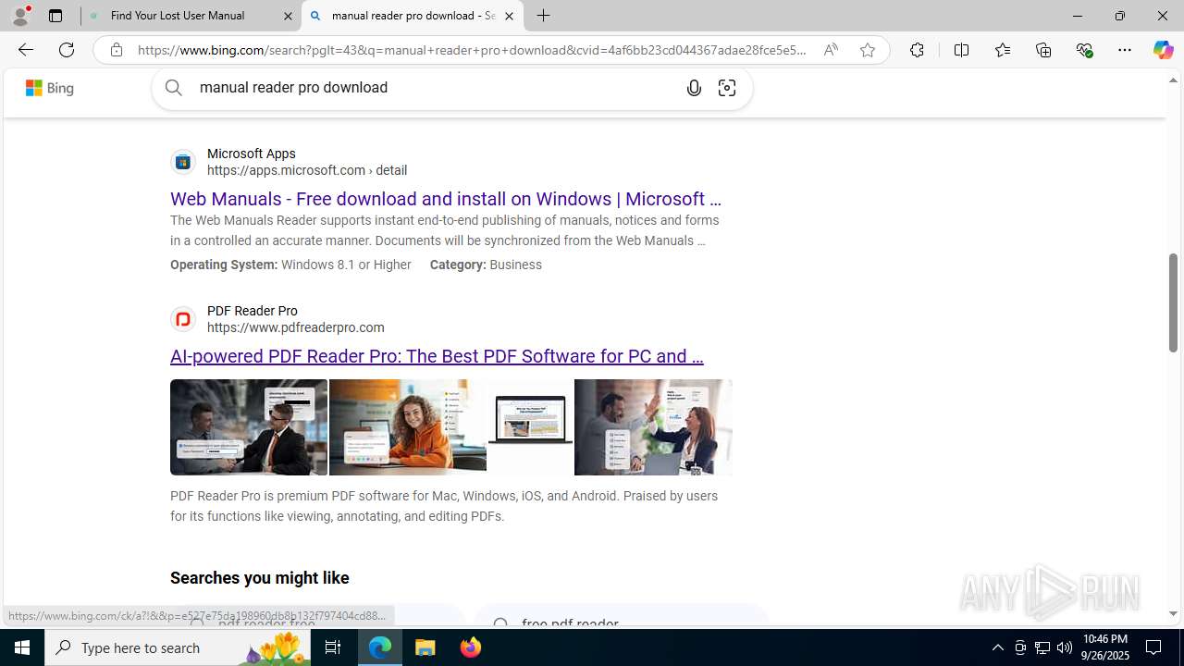1184x666 pixels.
Task: Click the browser address bar URL
Action: (472, 50)
